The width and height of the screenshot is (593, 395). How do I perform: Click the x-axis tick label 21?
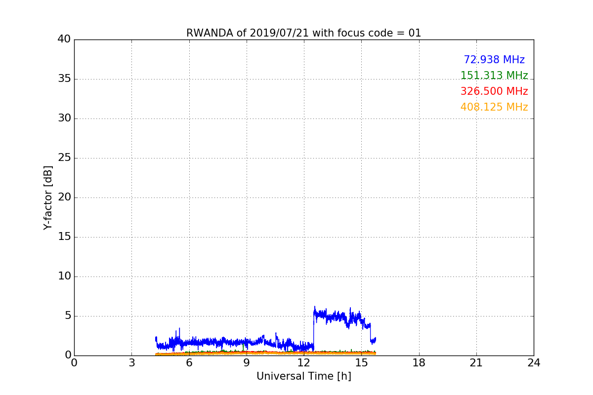click(x=476, y=363)
